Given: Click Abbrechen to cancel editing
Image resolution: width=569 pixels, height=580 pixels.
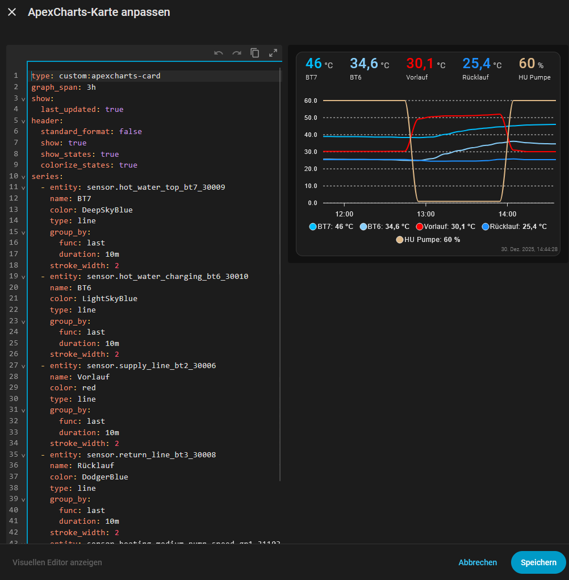Looking at the screenshot, I should [478, 562].
